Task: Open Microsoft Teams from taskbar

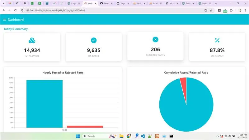Action: point(136,136)
